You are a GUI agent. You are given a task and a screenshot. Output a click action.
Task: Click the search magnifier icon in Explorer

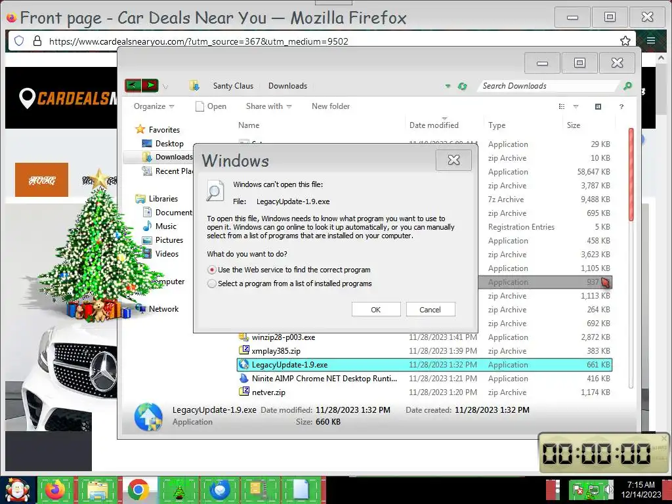[x=627, y=86]
